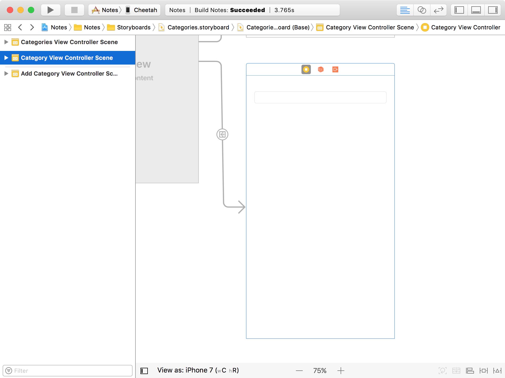Select the First Responder orange cube icon
The width and height of the screenshot is (505, 378).
320,69
